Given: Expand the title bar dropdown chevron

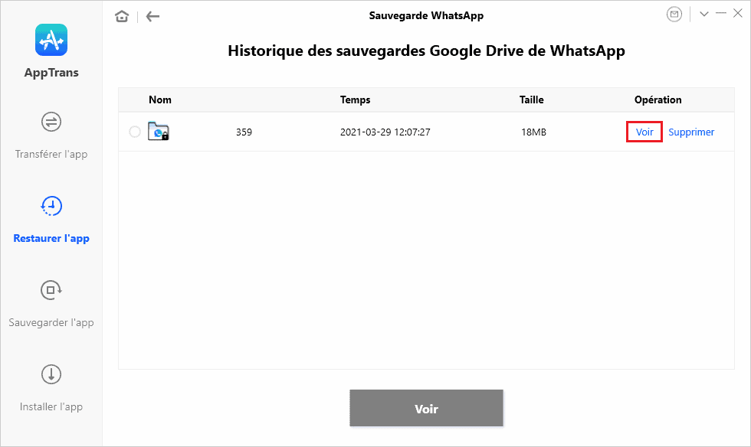Looking at the screenshot, I should point(704,14).
